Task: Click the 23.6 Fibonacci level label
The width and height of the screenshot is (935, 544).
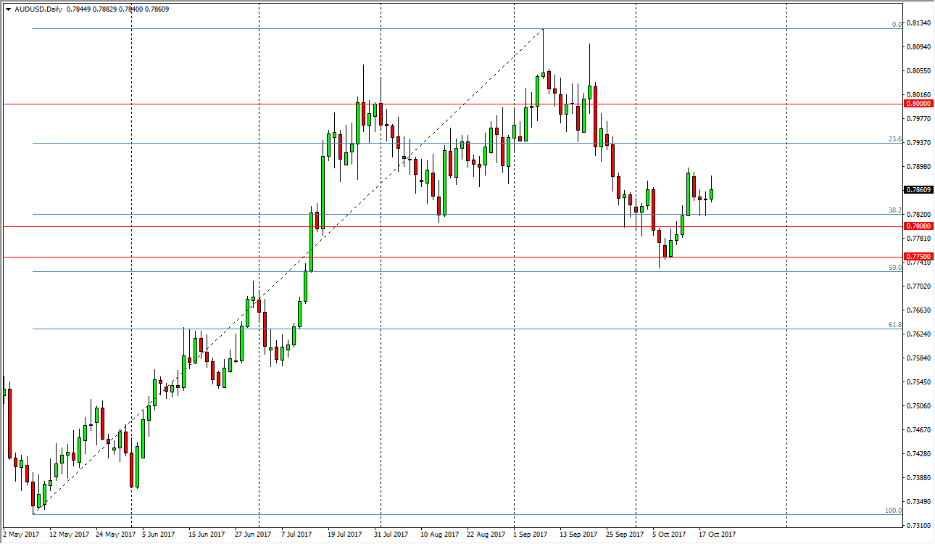Action: [x=896, y=138]
